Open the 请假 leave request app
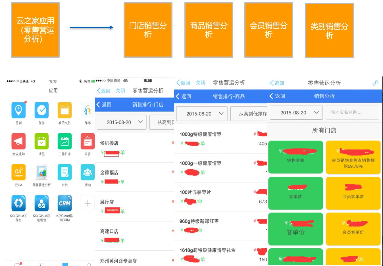Image resolution: width=383 pixels, height=266 pixels. (x=42, y=141)
